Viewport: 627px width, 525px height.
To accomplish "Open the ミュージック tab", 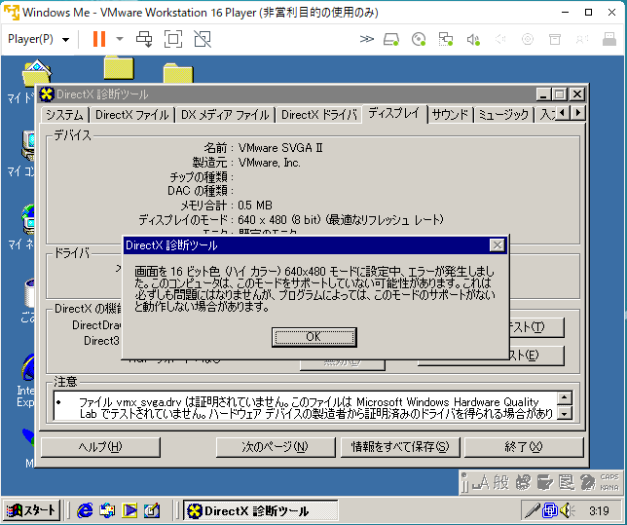I will (503, 115).
